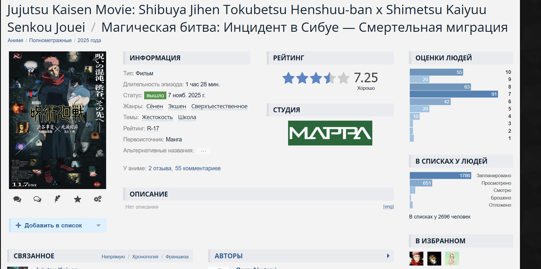Open the gears edit icon below the poster

pyautogui.click(x=98, y=199)
